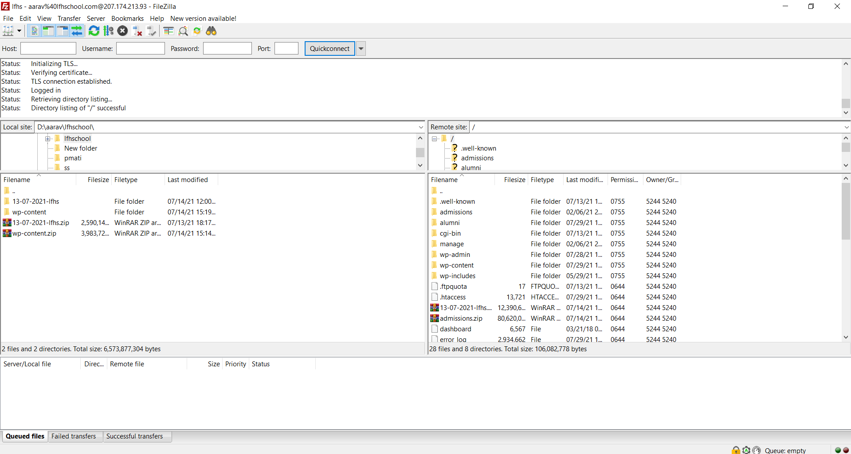
Task: Search for files recursively with binoculars icon
Action: click(212, 31)
